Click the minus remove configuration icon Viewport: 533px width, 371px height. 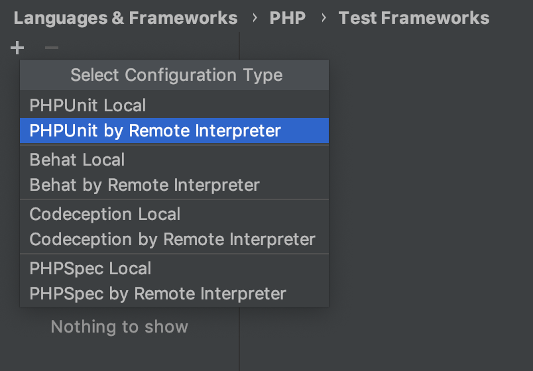coord(51,48)
